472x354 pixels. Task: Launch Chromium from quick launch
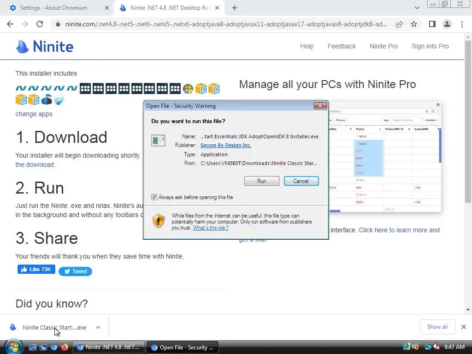tap(54, 347)
